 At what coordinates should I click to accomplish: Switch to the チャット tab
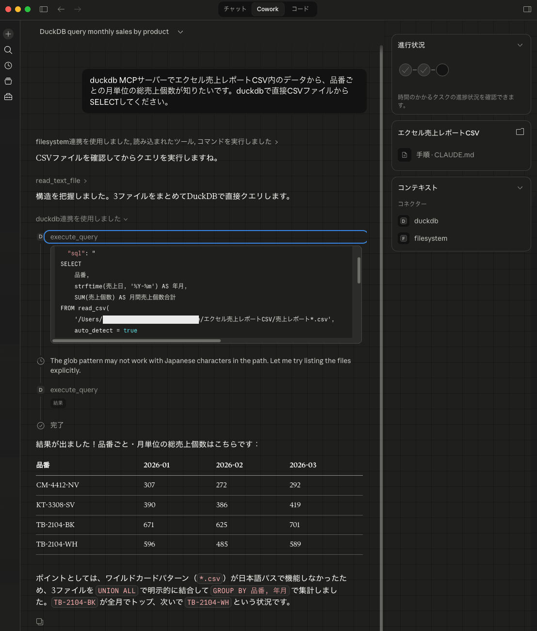point(235,9)
